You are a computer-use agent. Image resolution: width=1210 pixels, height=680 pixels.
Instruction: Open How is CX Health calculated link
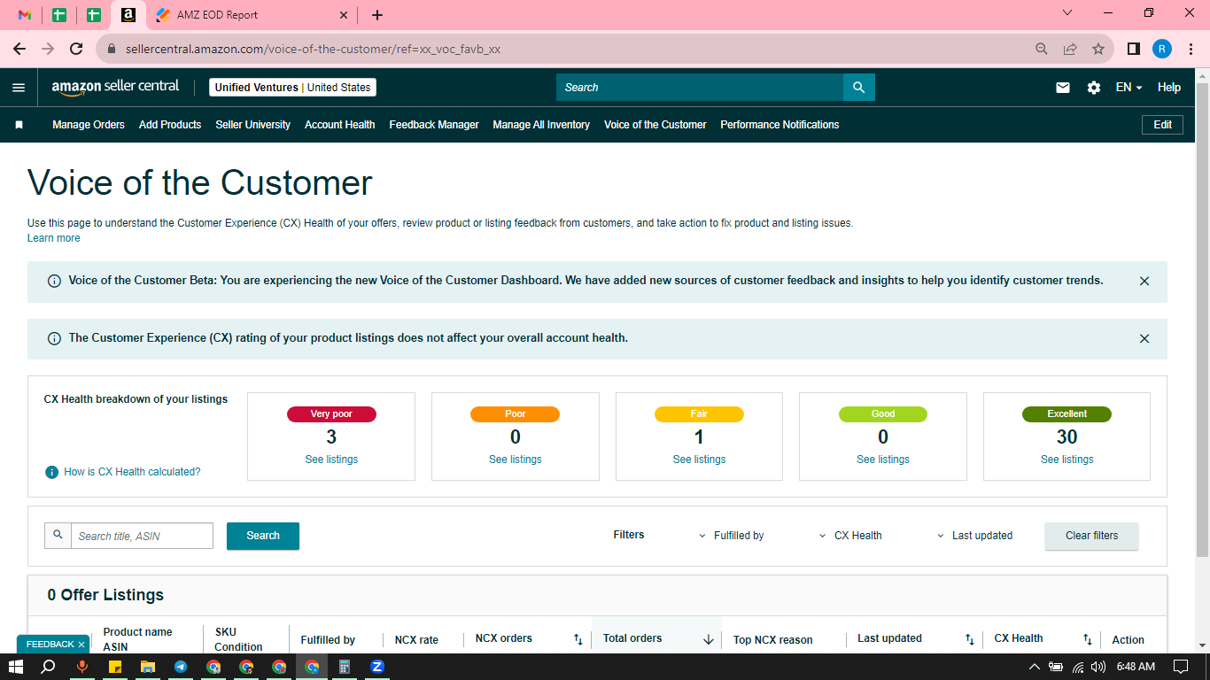132,472
